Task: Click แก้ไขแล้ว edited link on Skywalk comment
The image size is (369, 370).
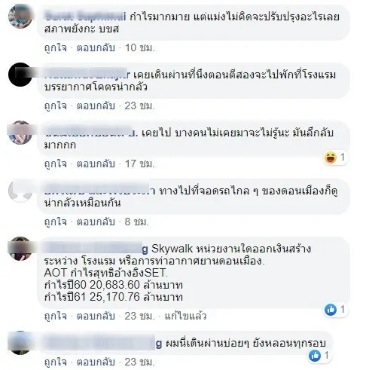Action: tap(185, 316)
